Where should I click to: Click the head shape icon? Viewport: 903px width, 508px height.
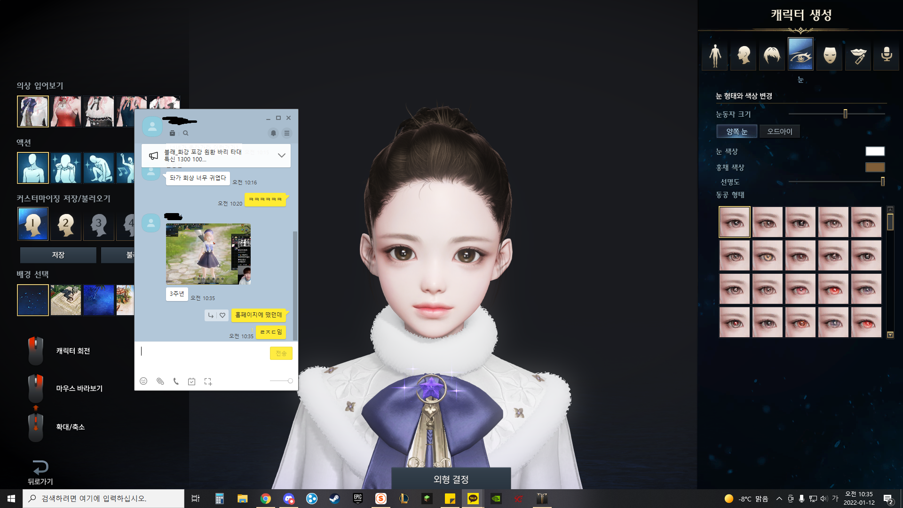click(x=743, y=56)
